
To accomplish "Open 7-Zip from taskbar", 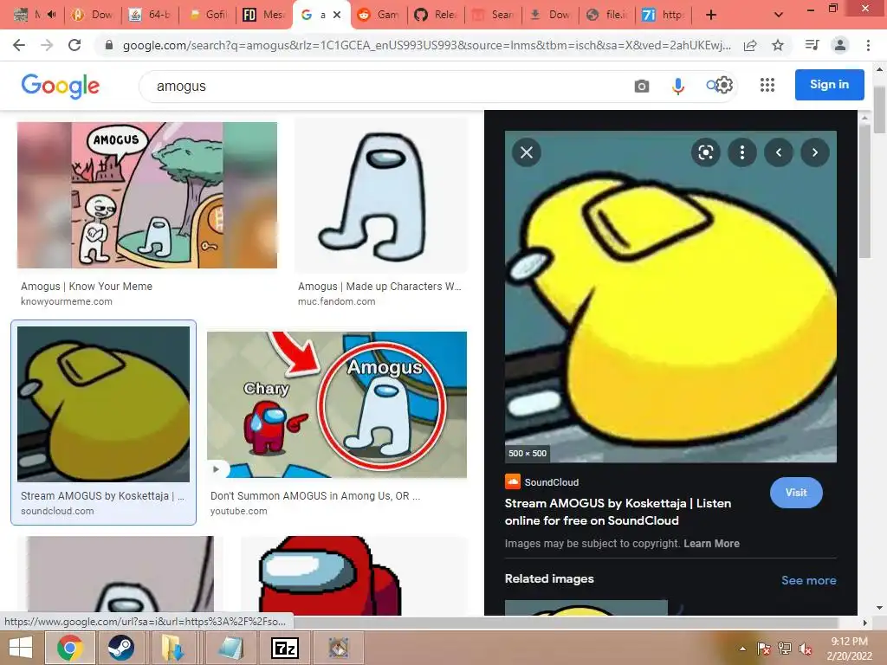I will [284, 648].
